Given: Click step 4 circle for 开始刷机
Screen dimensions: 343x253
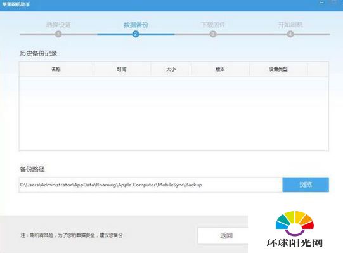Looking at the screenshot, I should tap(290, 34).
